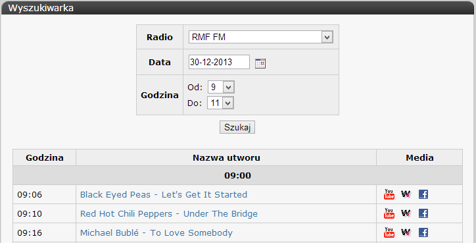
Task: Open Red Hot Chili Peppers - Under The Bridge link
Action: [169, 213]
